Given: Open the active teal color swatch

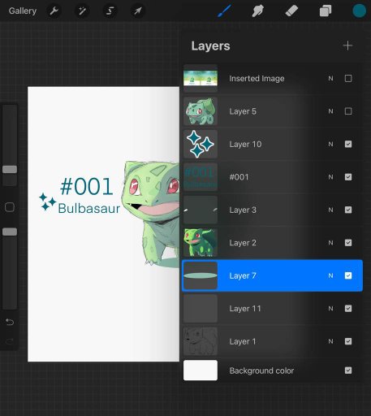Looking at the screenshot, I should (x=359, y=11).
